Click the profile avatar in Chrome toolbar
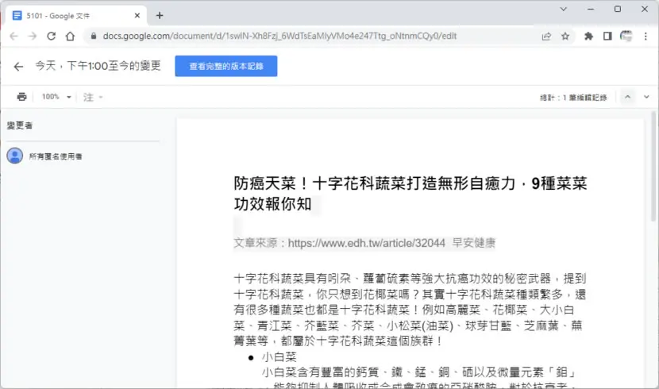 point(626,37)
